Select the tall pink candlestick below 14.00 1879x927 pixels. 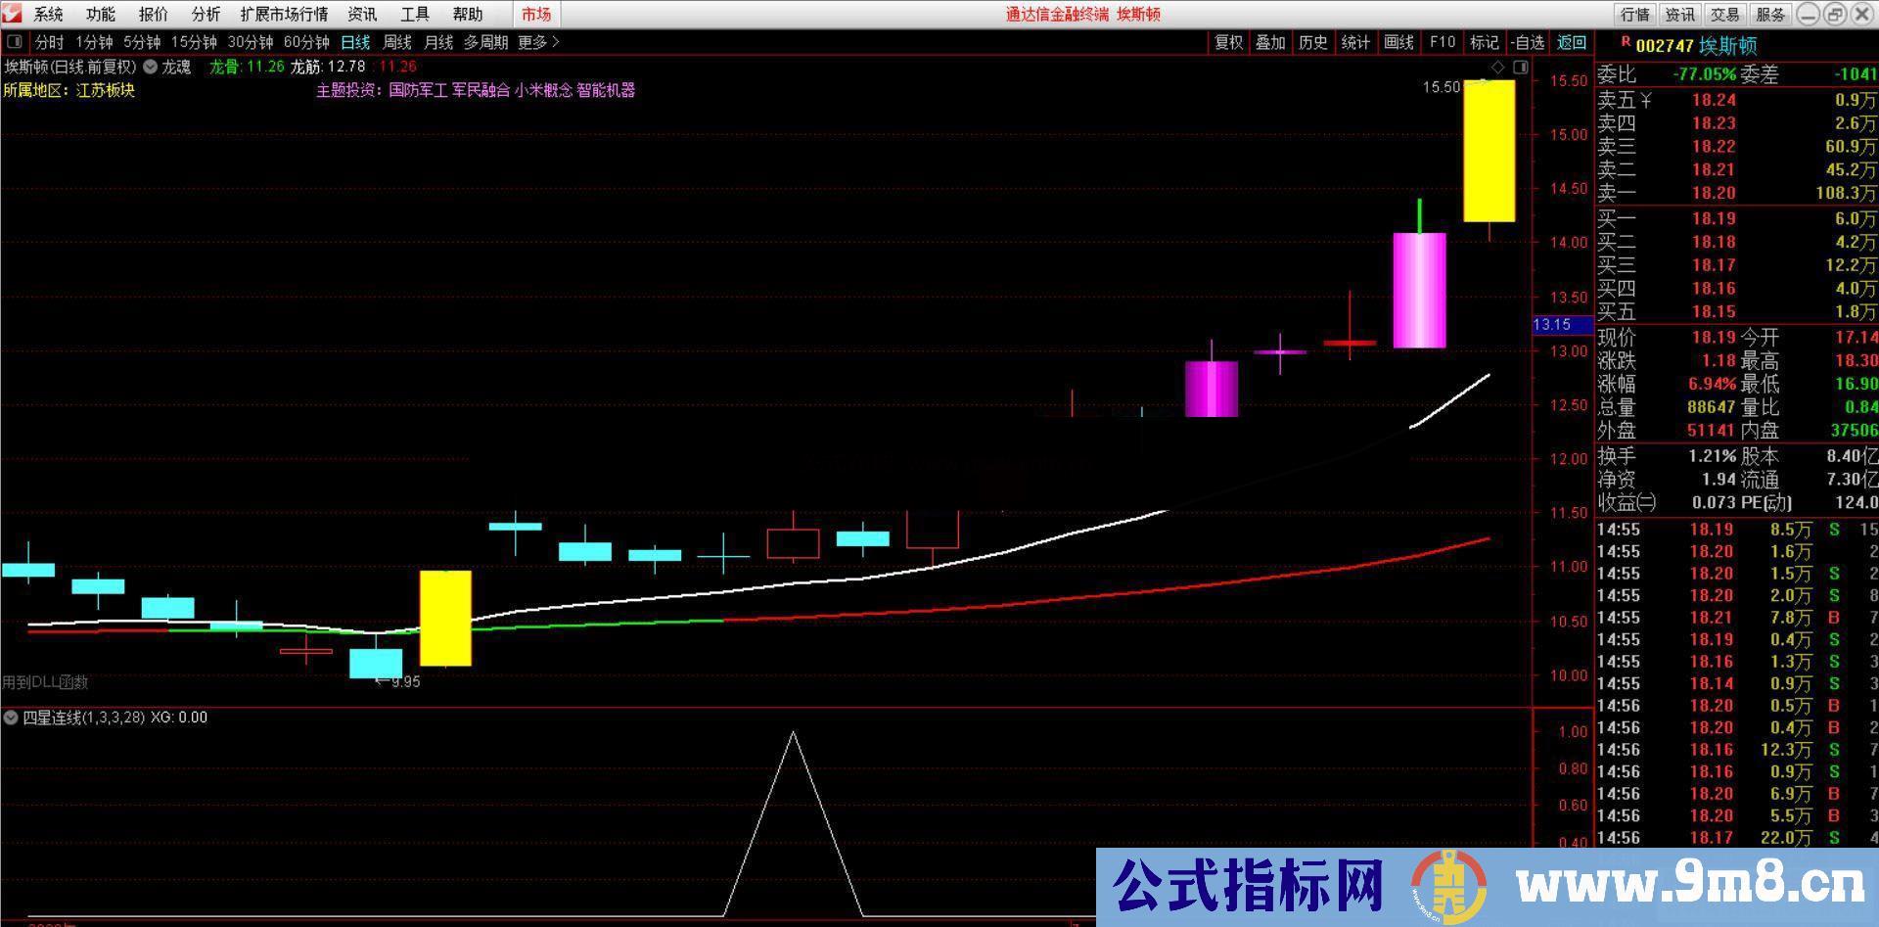(1419, 290)
